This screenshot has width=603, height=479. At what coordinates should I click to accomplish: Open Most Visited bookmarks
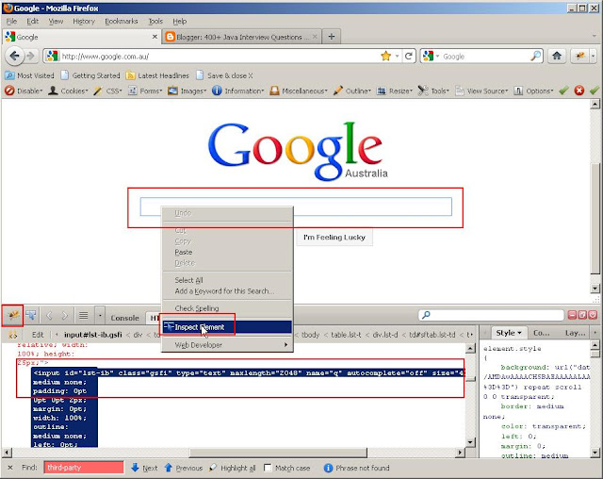(29, 75)
